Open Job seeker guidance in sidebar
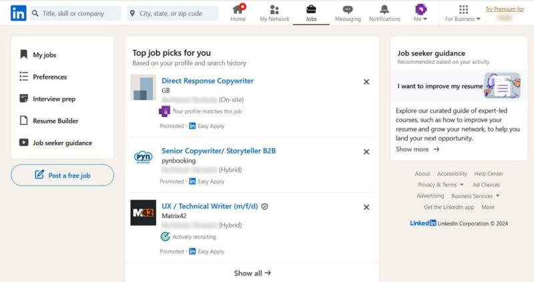534x282 pixels. 62,143
